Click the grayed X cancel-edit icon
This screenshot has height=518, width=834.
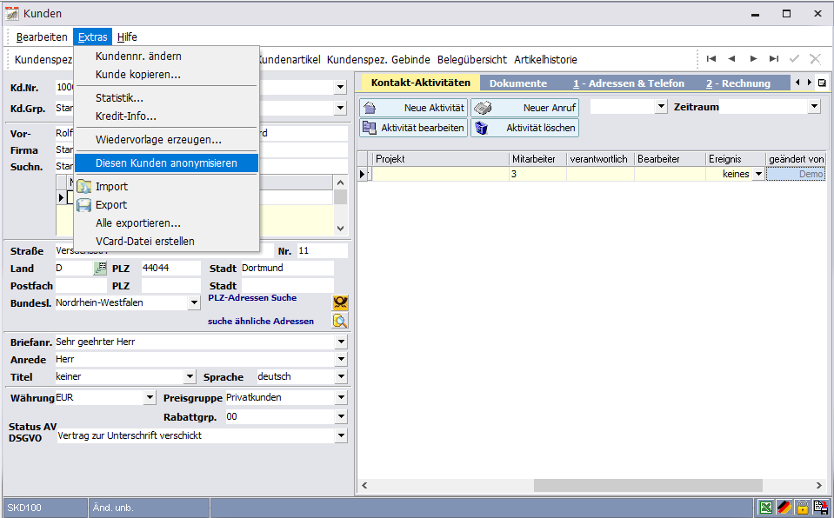pyautogui.click(x=815, y=59)
